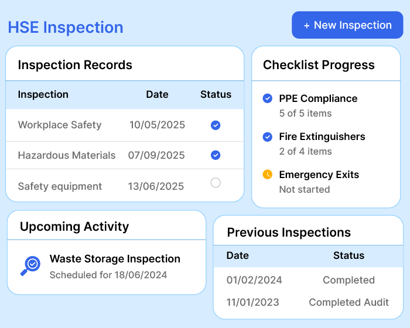This screenshot has width=410, height=328.
Task: Click the PPE Compliance blue checkmark icon
Action: (x=268, y=98)
